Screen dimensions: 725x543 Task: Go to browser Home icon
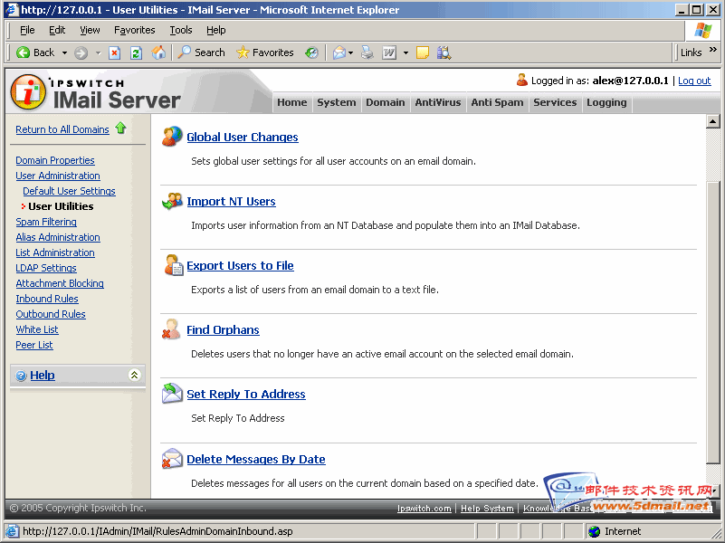coord(158,52)
